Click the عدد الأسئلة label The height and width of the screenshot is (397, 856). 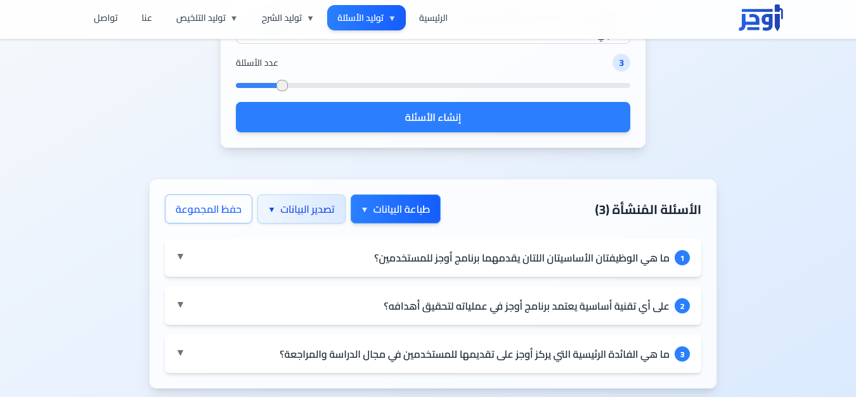[x=257, y=63]
